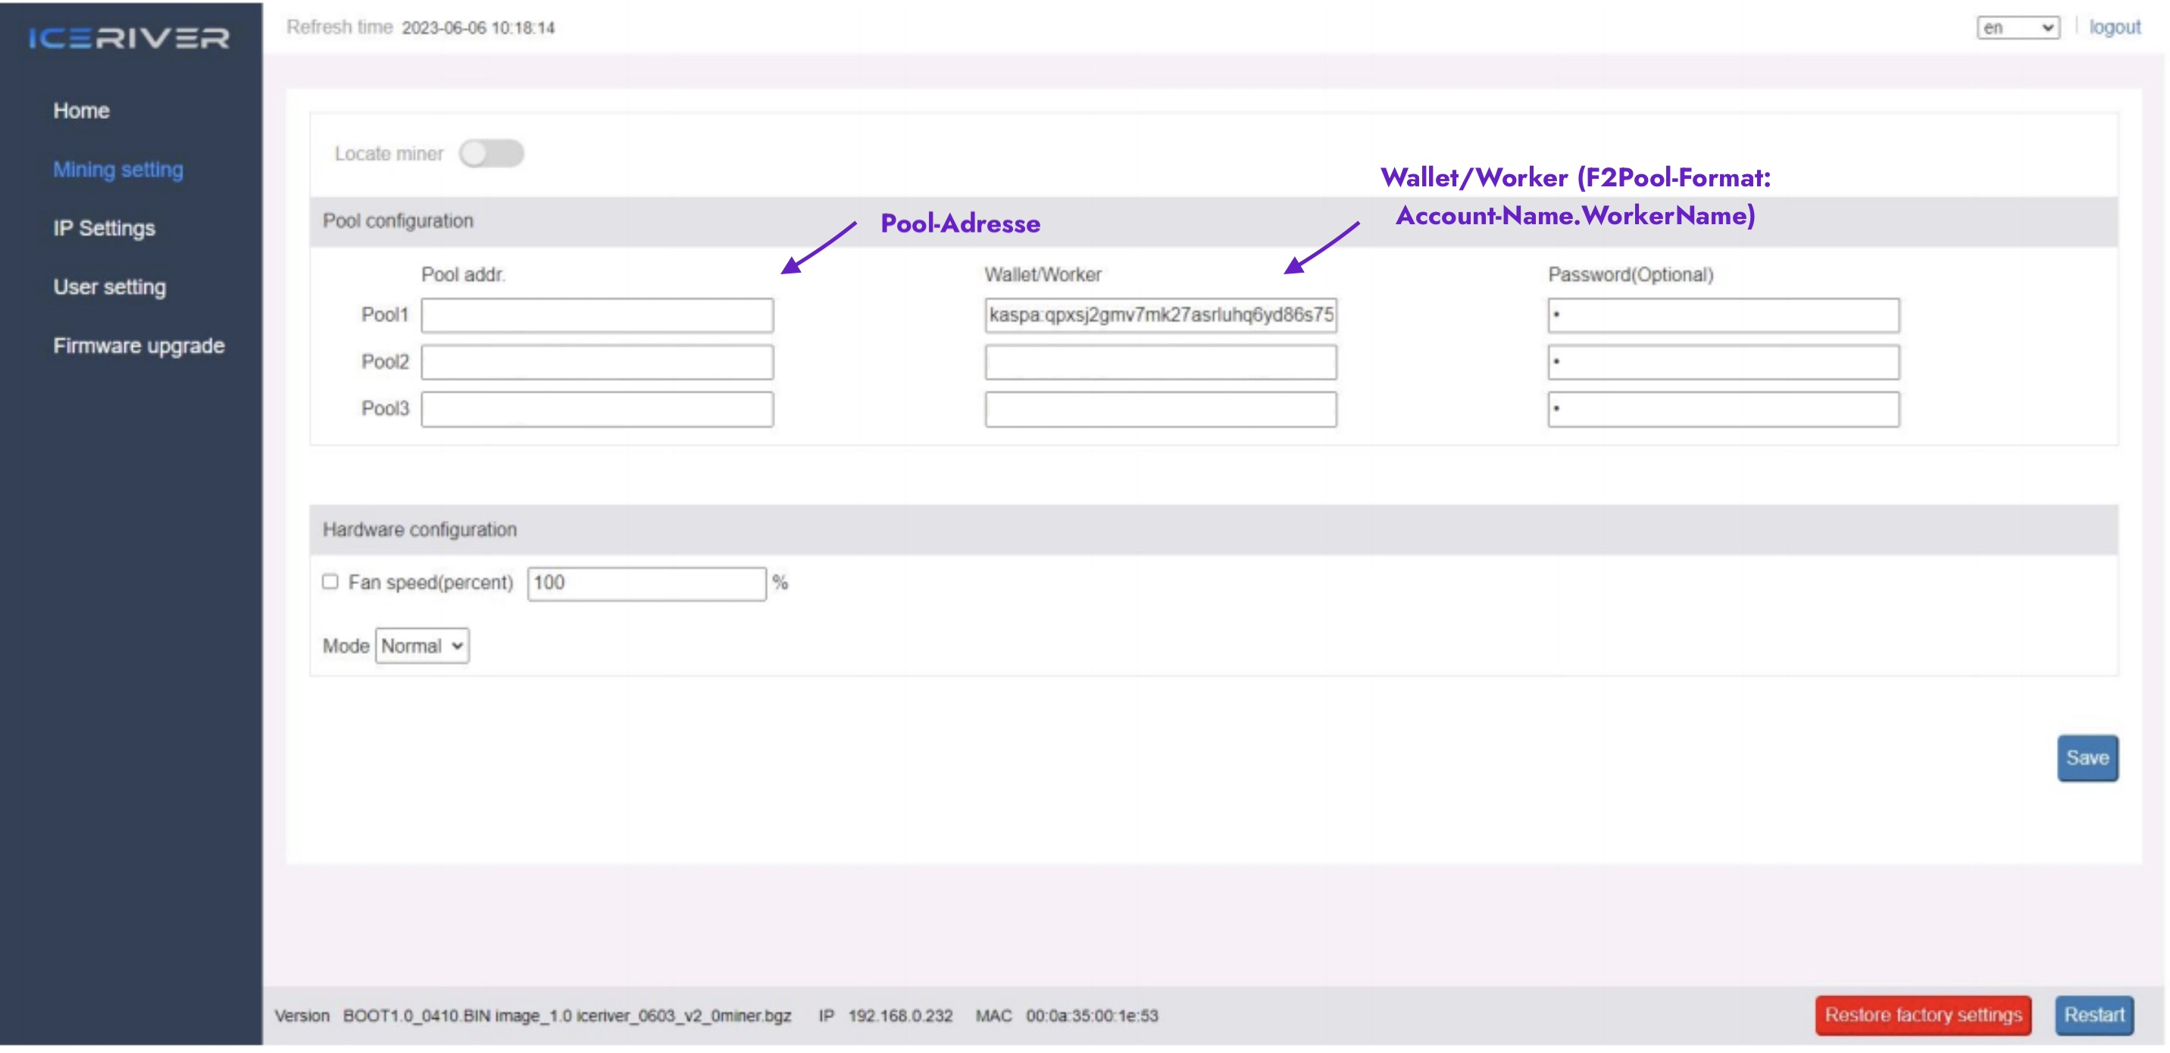This screenshot has height=1053, width=2170.
Task: Restart the miner
Action: tap(2093, 1015)
